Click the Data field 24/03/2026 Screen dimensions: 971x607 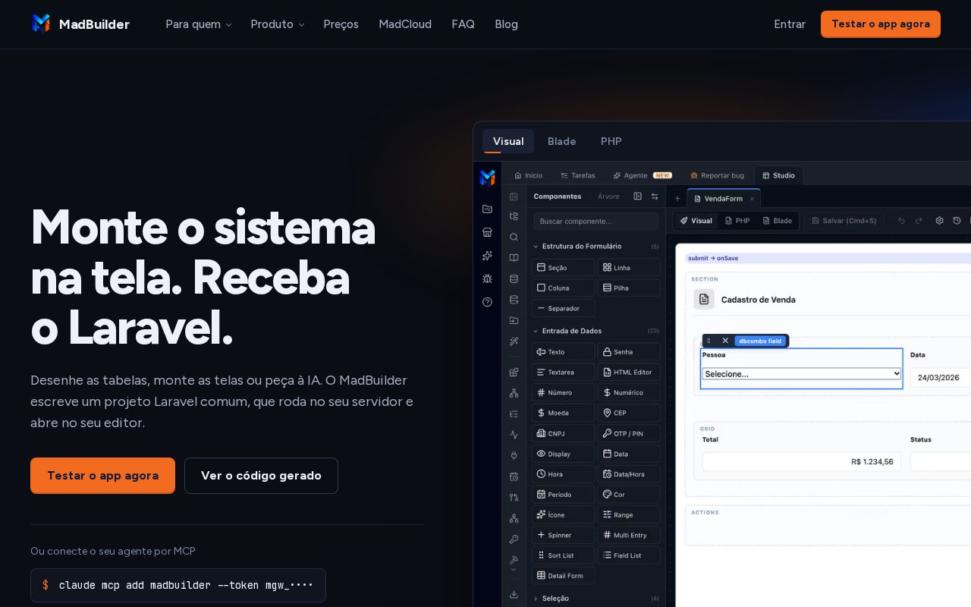pyautogui.click(x=941, y=377)
